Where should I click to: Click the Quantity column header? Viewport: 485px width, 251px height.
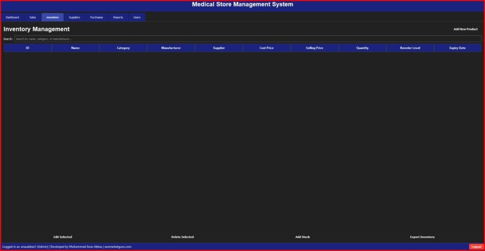click(x=362, y=48)
